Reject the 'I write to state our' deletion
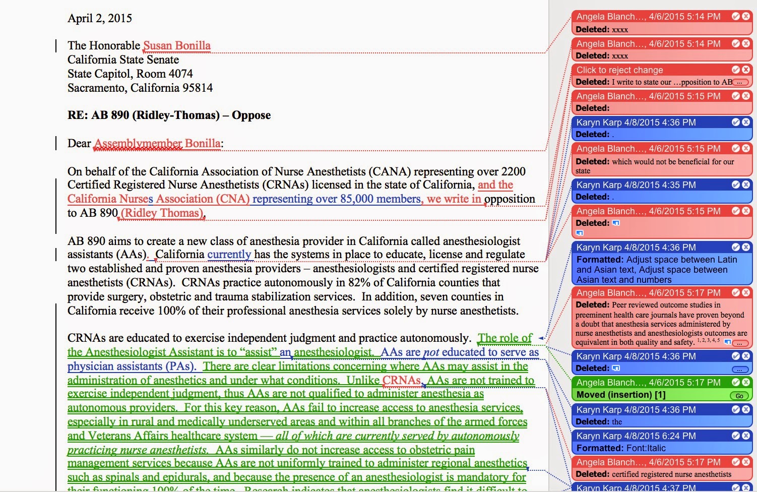This screenshot has height=492, width=757. (x=746, y=70)
